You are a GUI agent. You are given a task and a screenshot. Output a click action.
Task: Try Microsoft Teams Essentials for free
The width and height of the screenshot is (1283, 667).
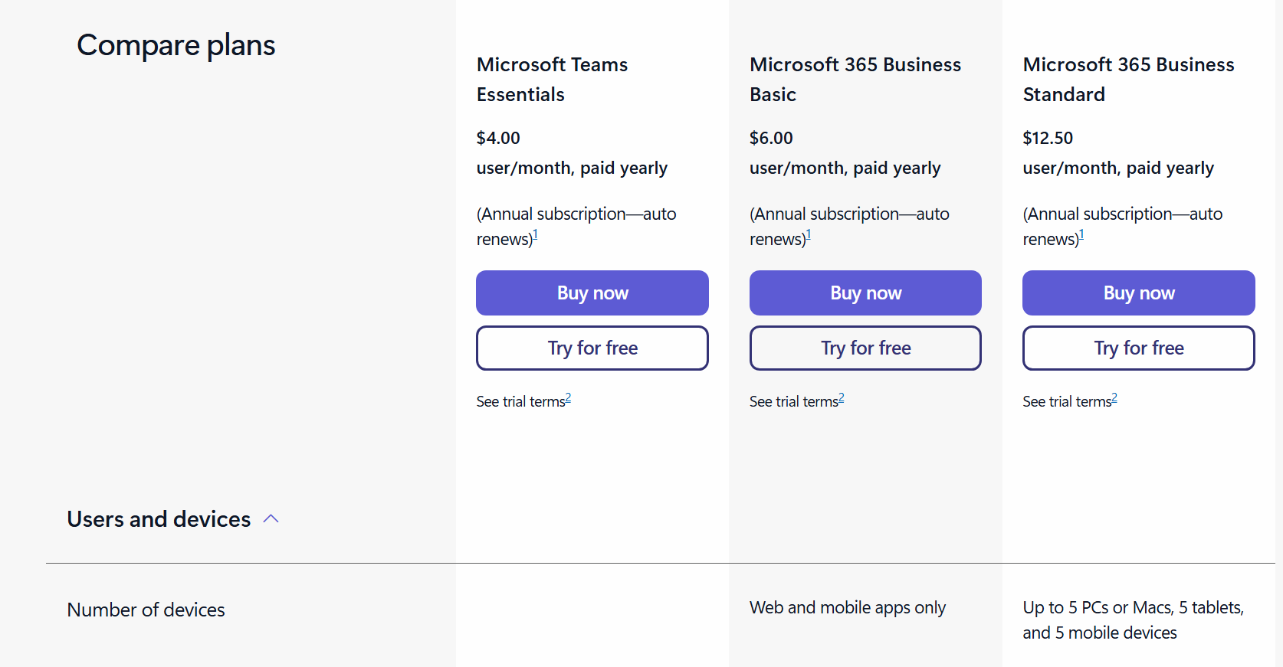click(592, 348)
